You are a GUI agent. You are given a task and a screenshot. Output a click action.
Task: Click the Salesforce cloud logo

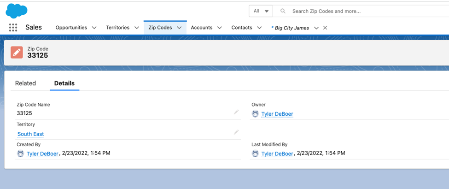point(17,10)
